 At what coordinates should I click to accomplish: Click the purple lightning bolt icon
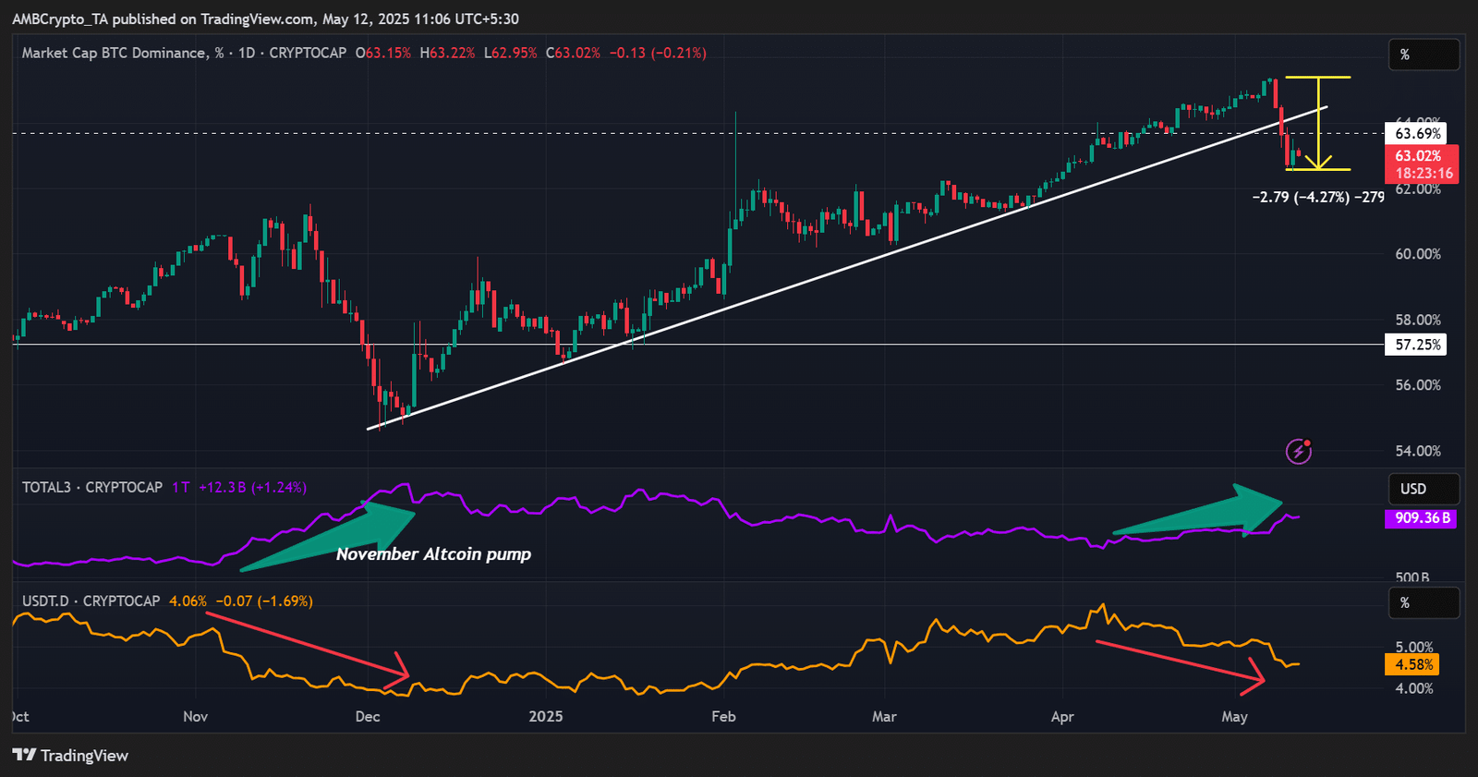pos(1299,451)
